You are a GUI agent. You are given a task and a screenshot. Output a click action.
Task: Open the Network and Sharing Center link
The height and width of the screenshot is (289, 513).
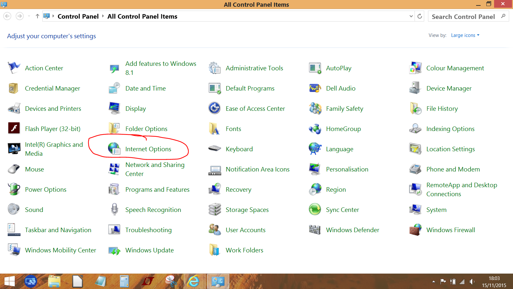[x=155, y=169]
